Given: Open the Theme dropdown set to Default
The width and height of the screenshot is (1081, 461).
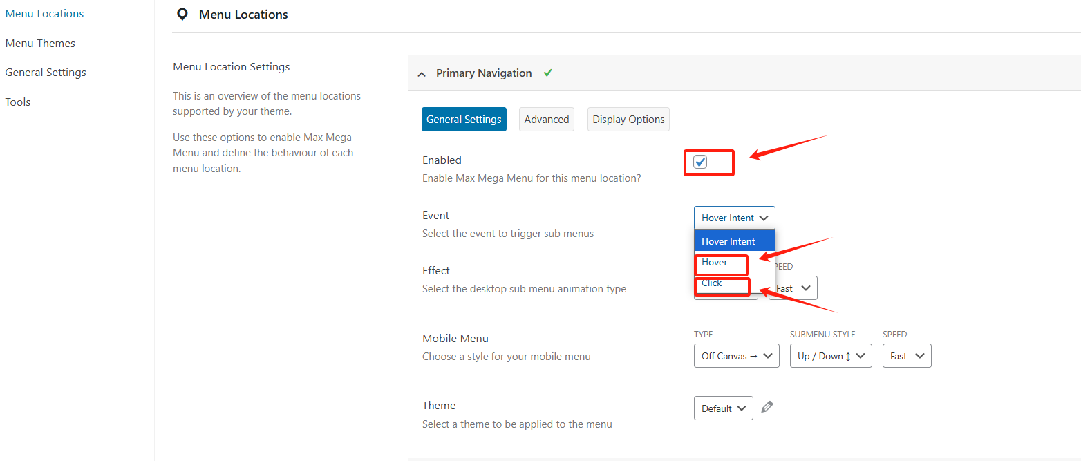Looking at the screenshot, I should click(x=723, y=408).
